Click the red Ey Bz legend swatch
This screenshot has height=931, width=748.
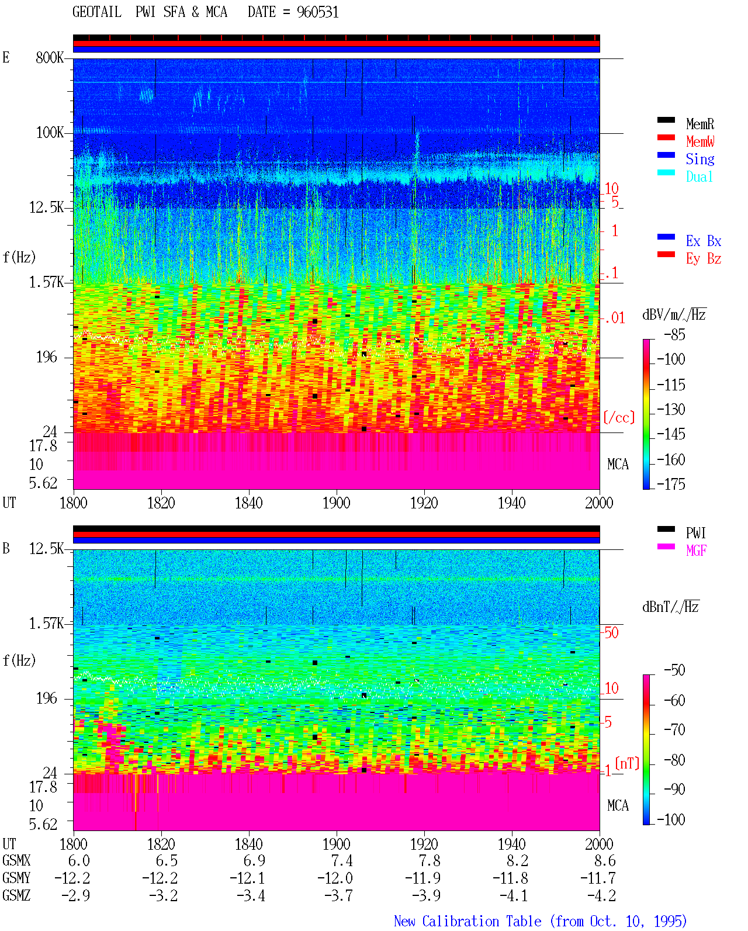pyautogui.click(x=666, y=254)
